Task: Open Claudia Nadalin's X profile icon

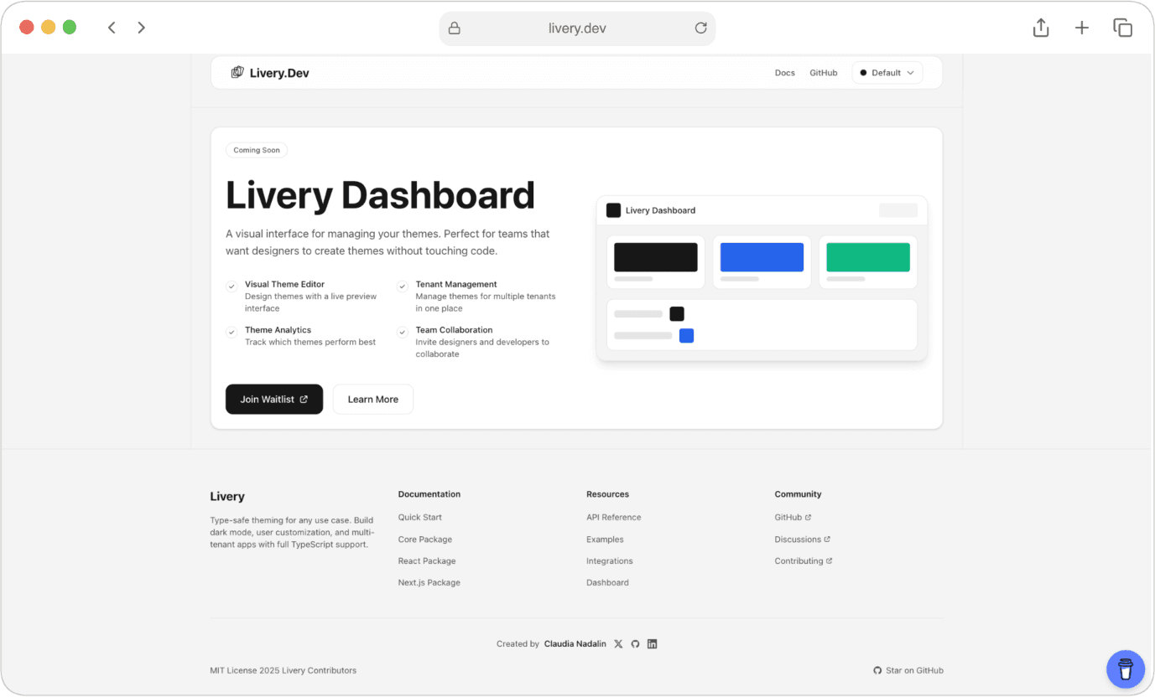Action: tap(618, 643)
